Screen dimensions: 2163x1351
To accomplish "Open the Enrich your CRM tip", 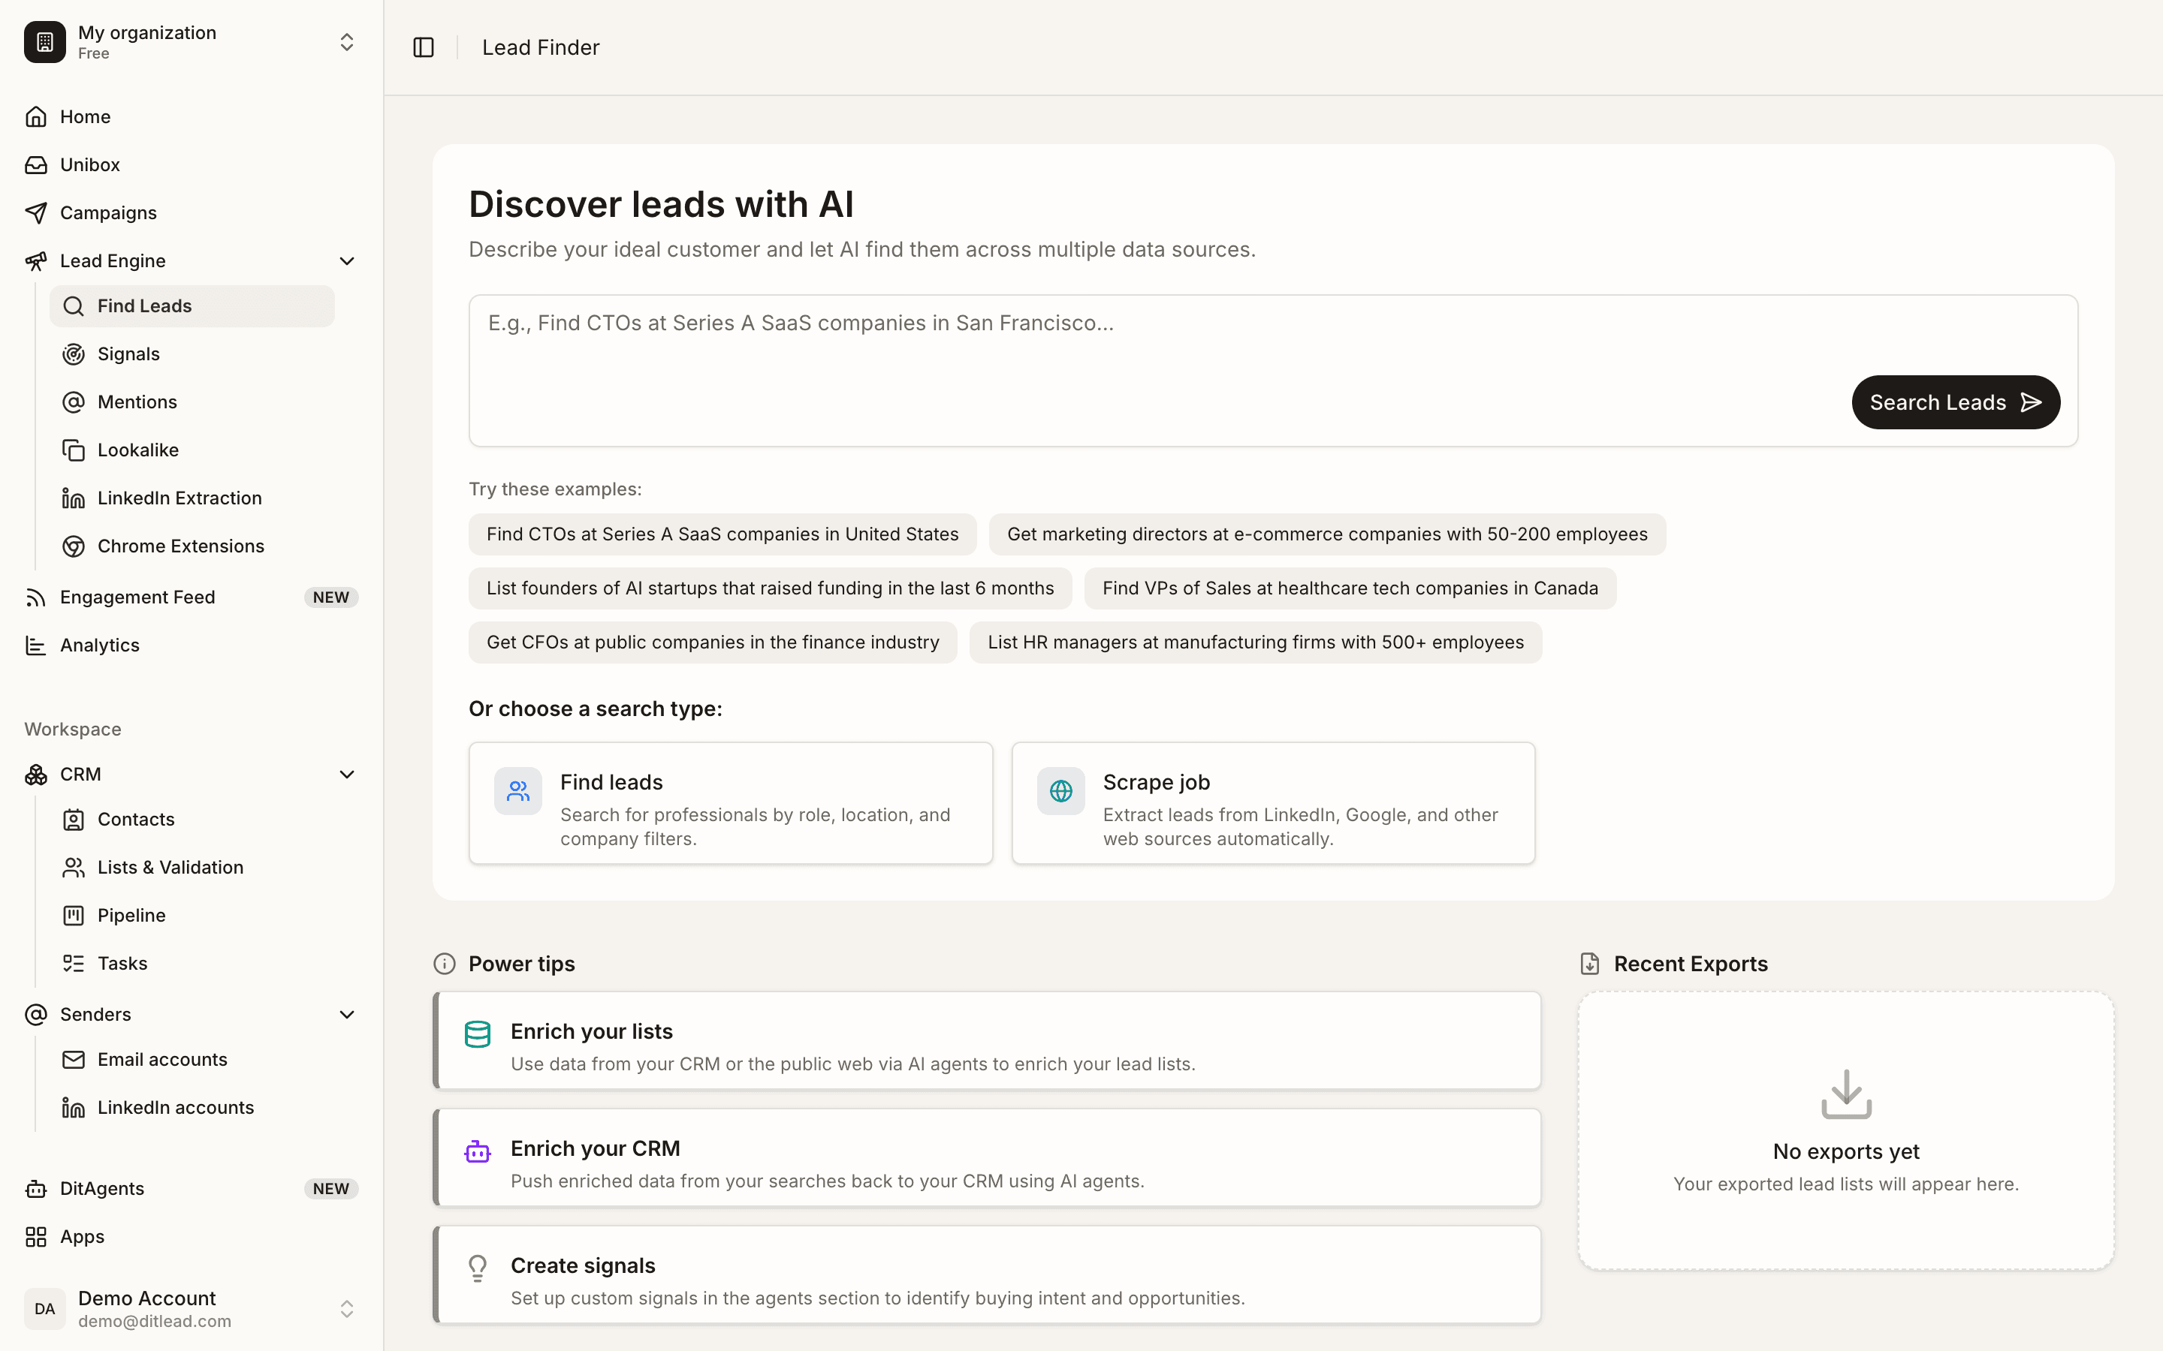I will [x=988, y=1158].
